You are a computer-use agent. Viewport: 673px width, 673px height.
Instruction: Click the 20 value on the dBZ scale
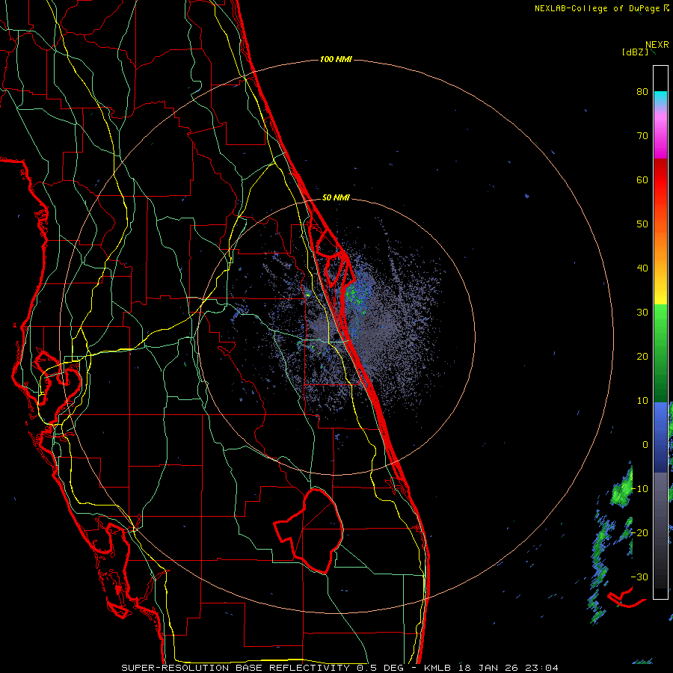pyautogui.click(x=642, y=356)
